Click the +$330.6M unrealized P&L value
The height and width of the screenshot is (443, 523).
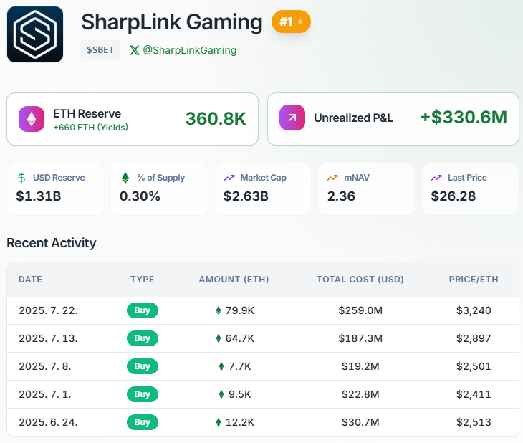pos(464,118)
